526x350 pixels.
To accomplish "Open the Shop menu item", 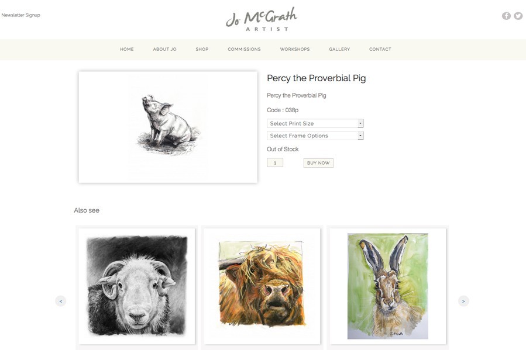I will click(202, 49).
